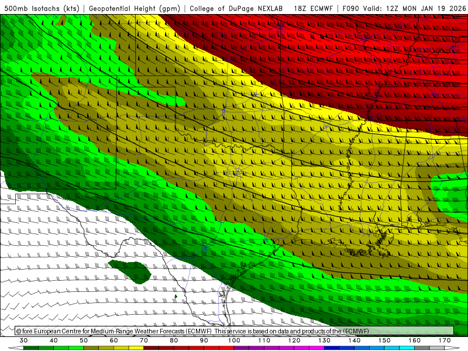468x351 pixels.
Task: Click the '50' color bar label
Action: (x=84, y=340)
